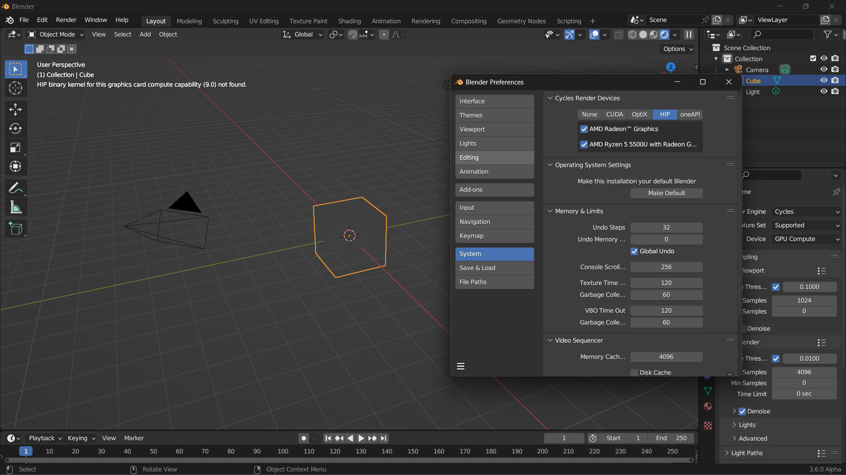Select oneAPI compute backend
This screenshot has height=475, width=846.
690,114
